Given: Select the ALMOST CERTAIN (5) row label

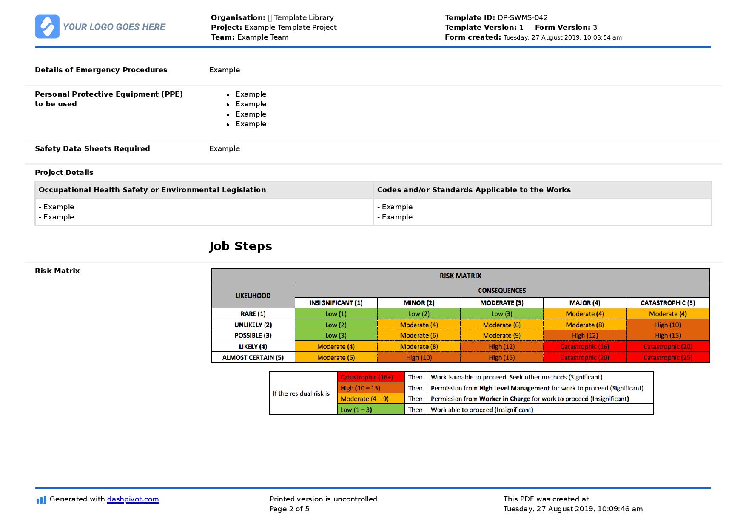Looking at the screenshot, I should [x=253, y=358].
